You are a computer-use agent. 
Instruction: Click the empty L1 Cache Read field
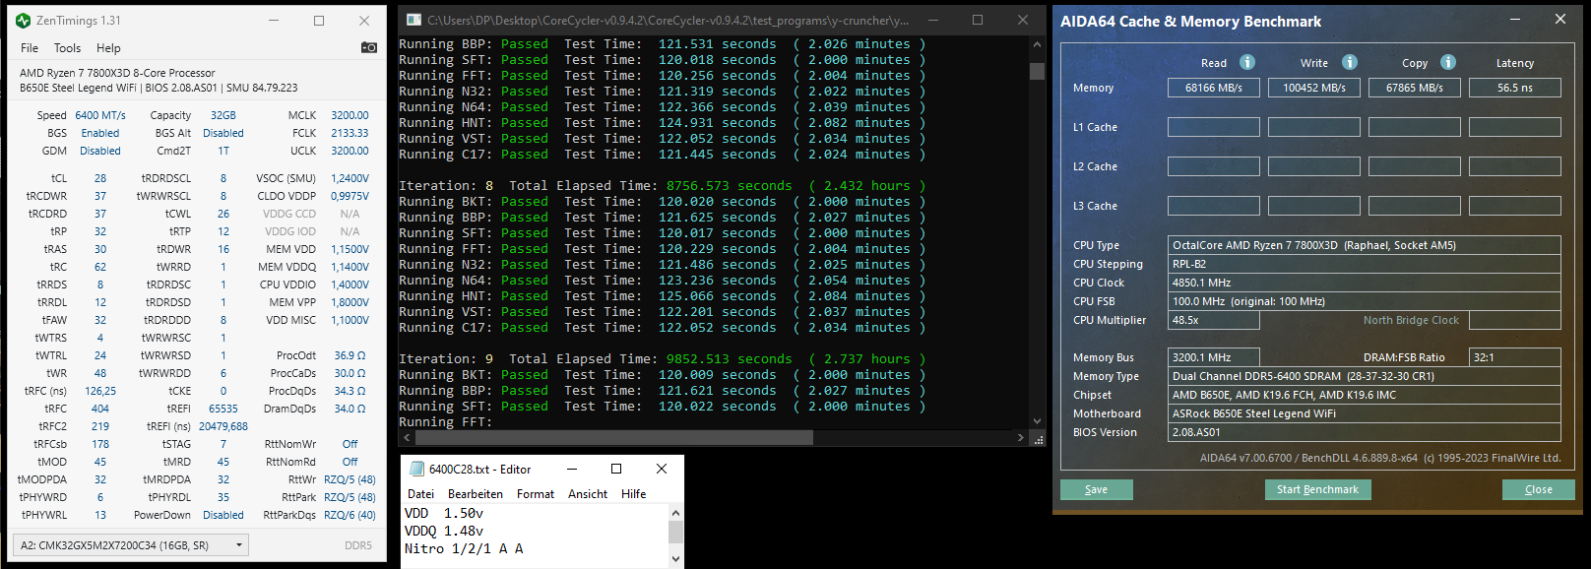click(1213, 127)
